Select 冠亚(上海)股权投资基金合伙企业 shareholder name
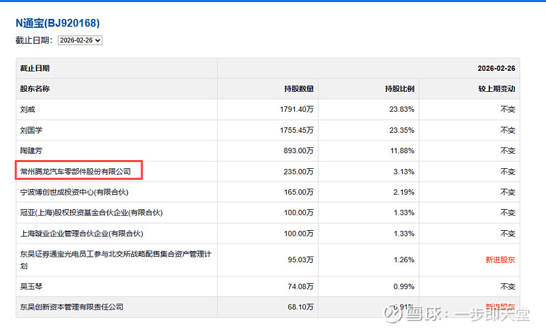Image resolution: width=546 pixels, height=331 pixels. point(91,212)
